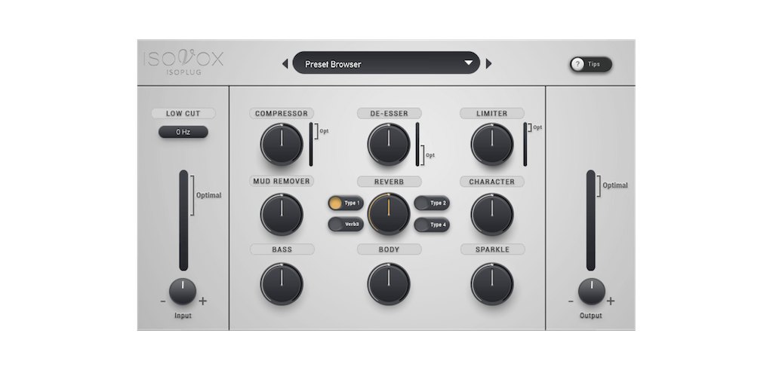Click the Compressor knob

click(281, 145)
